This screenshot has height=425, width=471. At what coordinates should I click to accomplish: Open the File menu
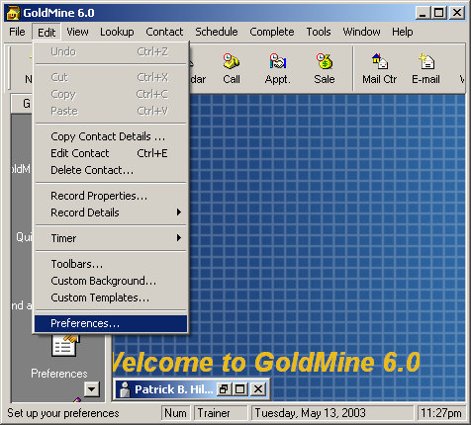[17, 32]
